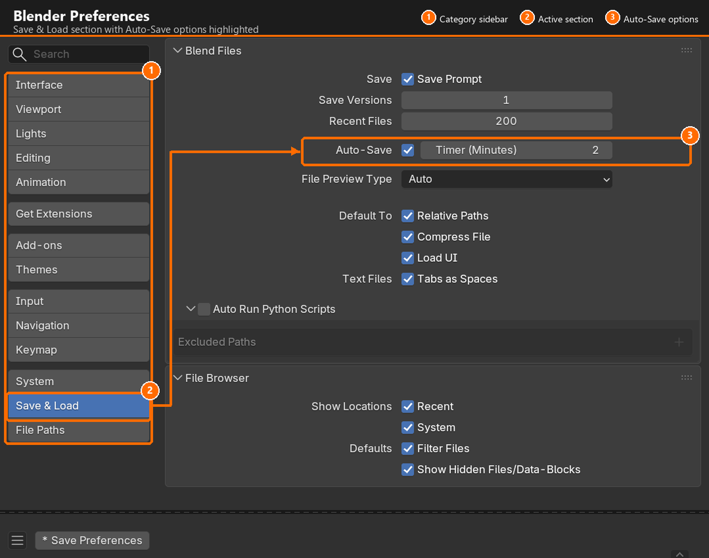Click the Timer (Minutes) field
709x558 pixels.
(x=516, y=150)
